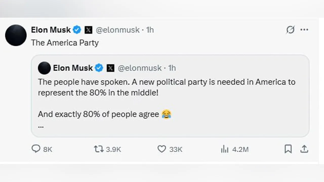Open the quoted tweet's 1h timestamp
Image resolution: width=324 pixels, height=182 pixels.
click(172, 68)
